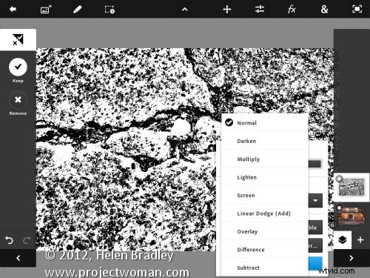Open the selection tools marquee icon

(x=110, y=10)
